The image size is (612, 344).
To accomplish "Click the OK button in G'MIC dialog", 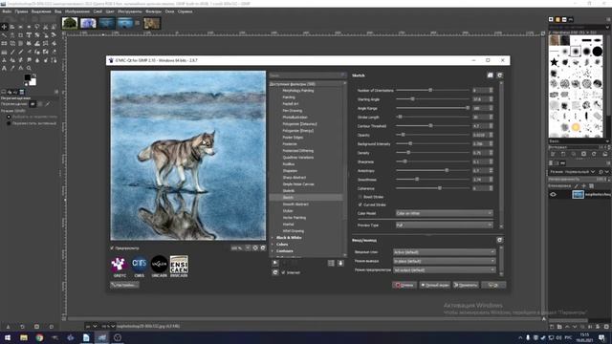I will (x=493, y=285).
